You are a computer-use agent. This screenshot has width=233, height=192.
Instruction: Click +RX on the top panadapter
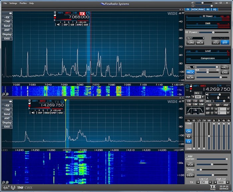(7, 17)
